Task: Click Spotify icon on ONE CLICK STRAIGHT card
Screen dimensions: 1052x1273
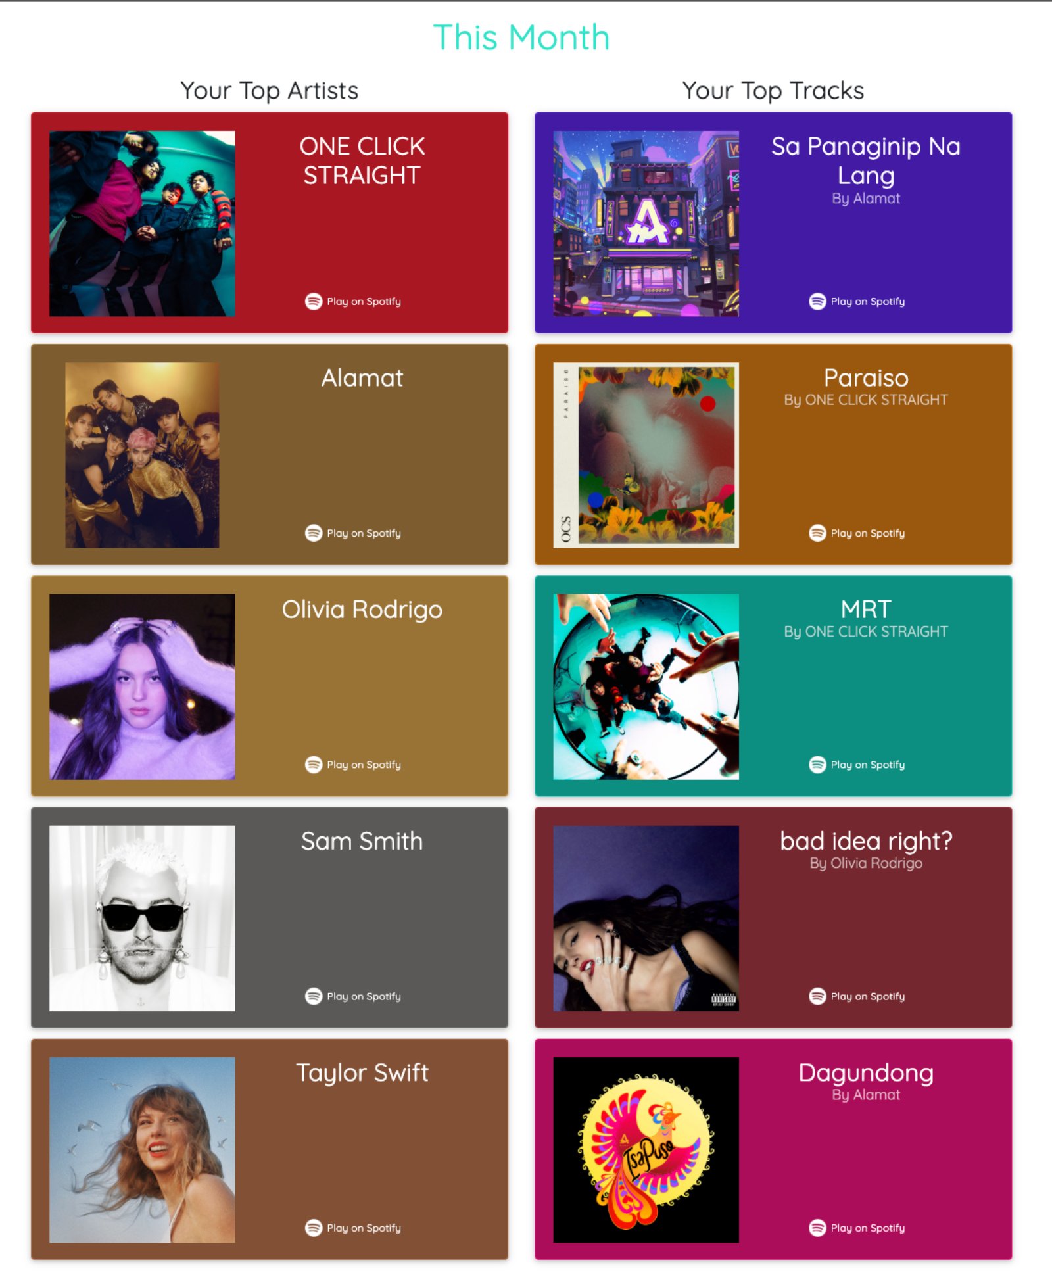Action: tap(314, 301)
